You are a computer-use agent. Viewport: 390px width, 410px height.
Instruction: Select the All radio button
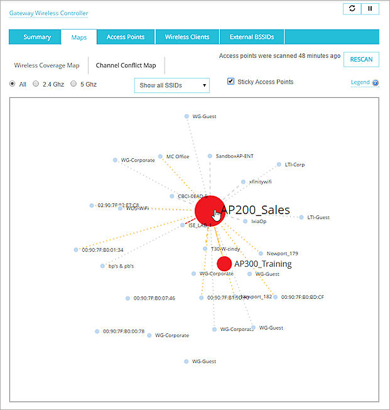coord(13,84)
